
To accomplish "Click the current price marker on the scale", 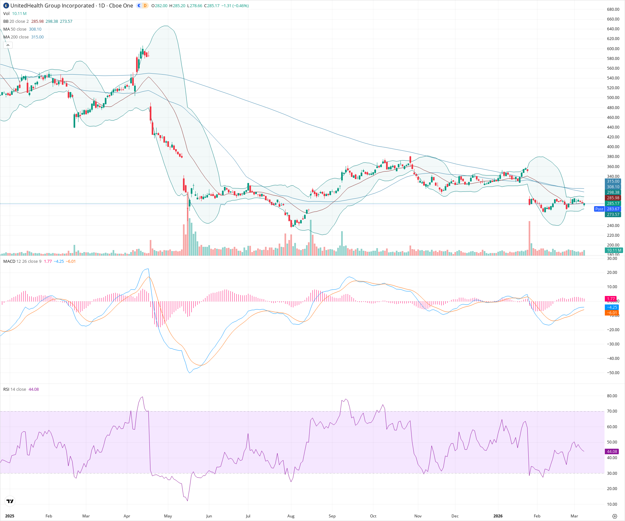I will click(613, 203).
